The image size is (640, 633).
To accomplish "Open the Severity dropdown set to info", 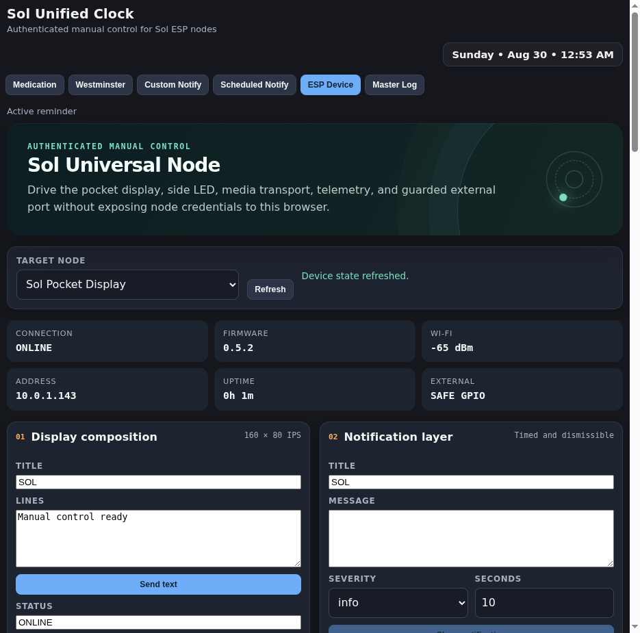I will tap(398, 603).
